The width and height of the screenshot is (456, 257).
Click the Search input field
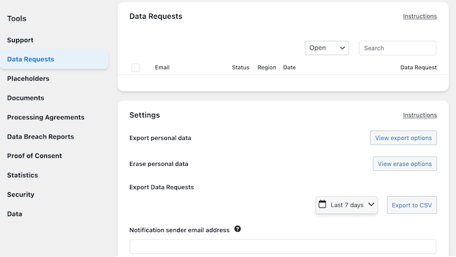[397, 48]
